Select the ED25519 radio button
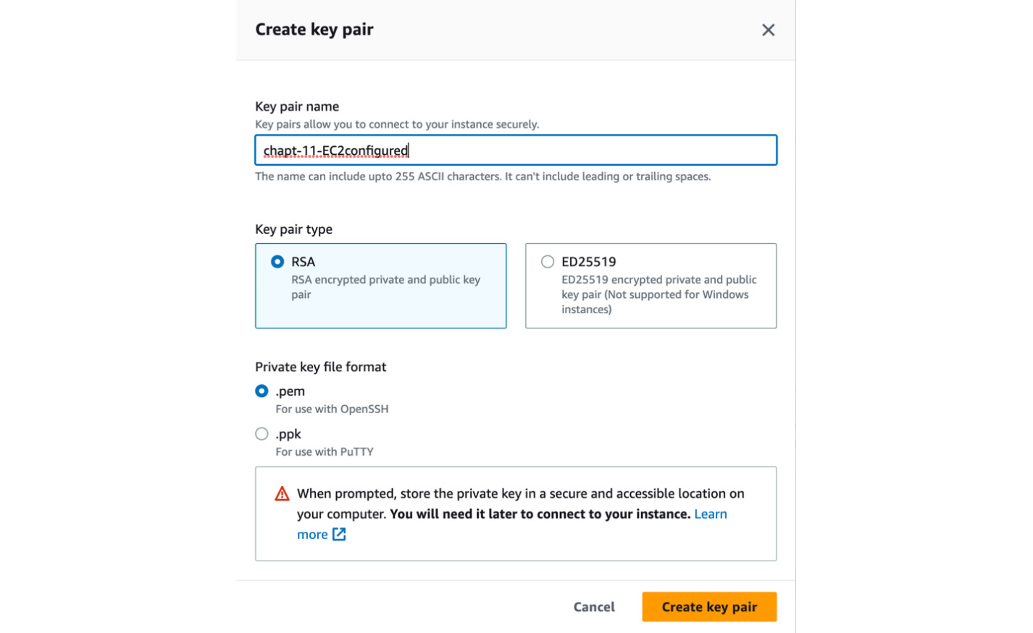Viewport: 1033px width, 633px height. tap(548, 262)
